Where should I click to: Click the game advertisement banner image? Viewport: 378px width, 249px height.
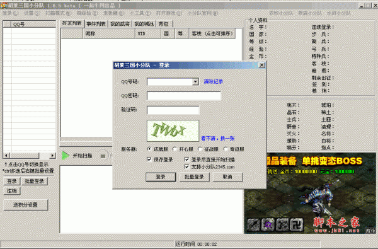(310, 193)
